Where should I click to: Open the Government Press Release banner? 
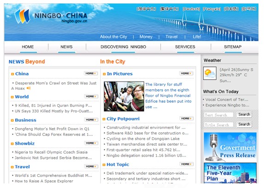230,147
